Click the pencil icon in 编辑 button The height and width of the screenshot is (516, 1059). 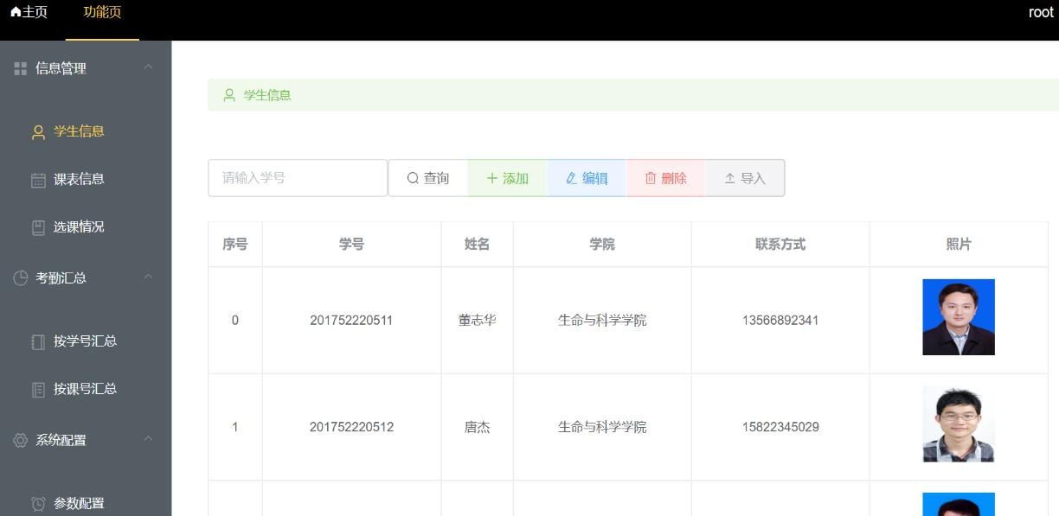571,178
